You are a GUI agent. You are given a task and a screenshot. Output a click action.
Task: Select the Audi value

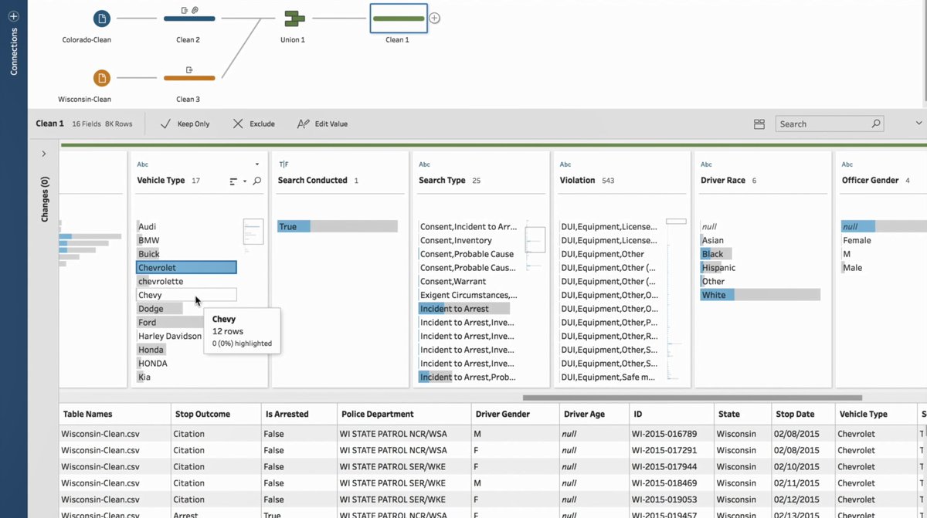pos(186,227)
